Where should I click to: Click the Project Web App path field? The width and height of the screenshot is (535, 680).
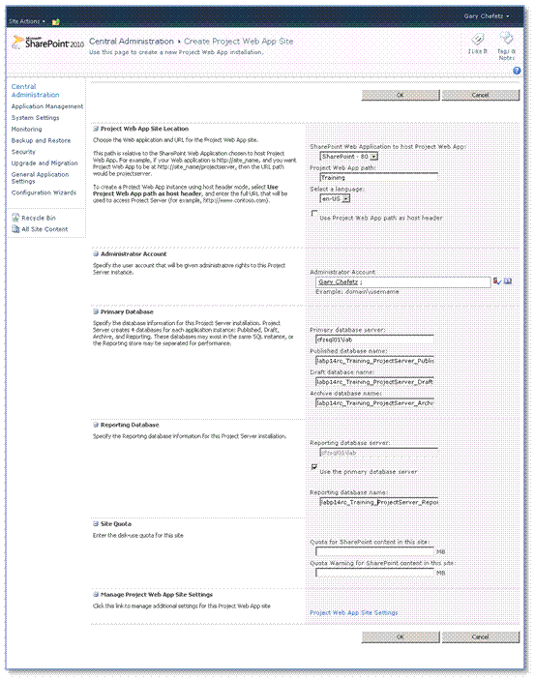[x=379, y=177]
